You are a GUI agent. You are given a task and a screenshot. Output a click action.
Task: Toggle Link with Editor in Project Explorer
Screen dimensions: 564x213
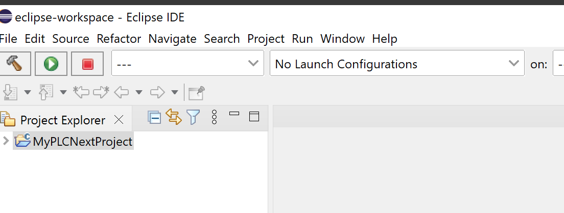coord(173,117)
